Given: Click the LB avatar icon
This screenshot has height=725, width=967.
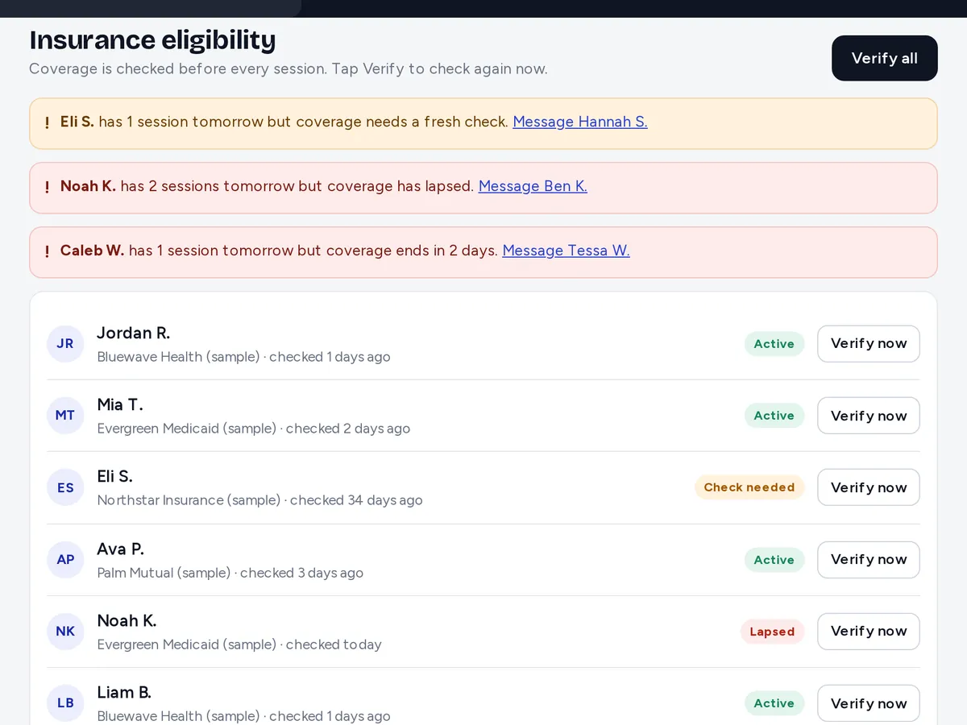Looking at the screenshot, I should tap(65, 703).
